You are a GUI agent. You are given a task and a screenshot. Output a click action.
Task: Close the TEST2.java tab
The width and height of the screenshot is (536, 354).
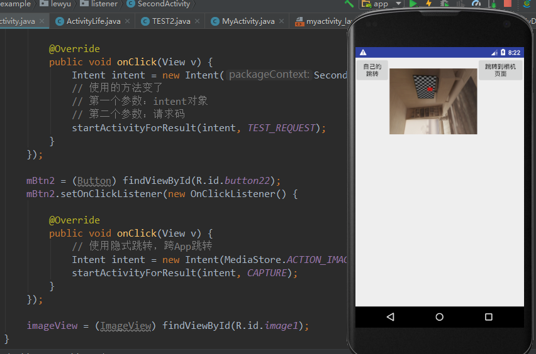tap(198, 21)
